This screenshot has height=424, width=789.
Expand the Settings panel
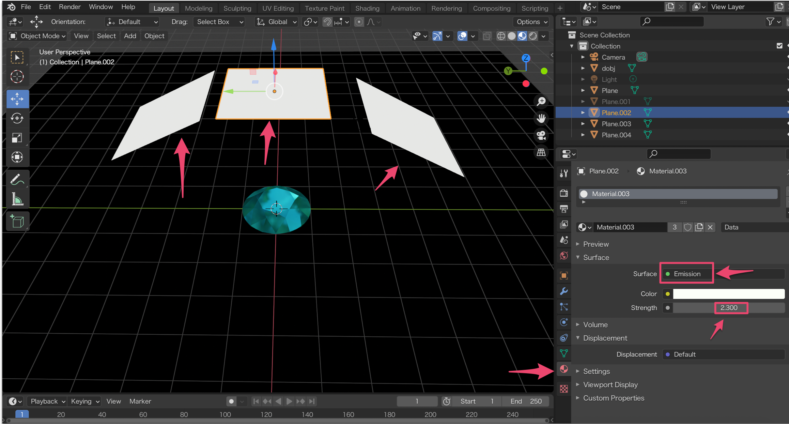pos(596,371)
